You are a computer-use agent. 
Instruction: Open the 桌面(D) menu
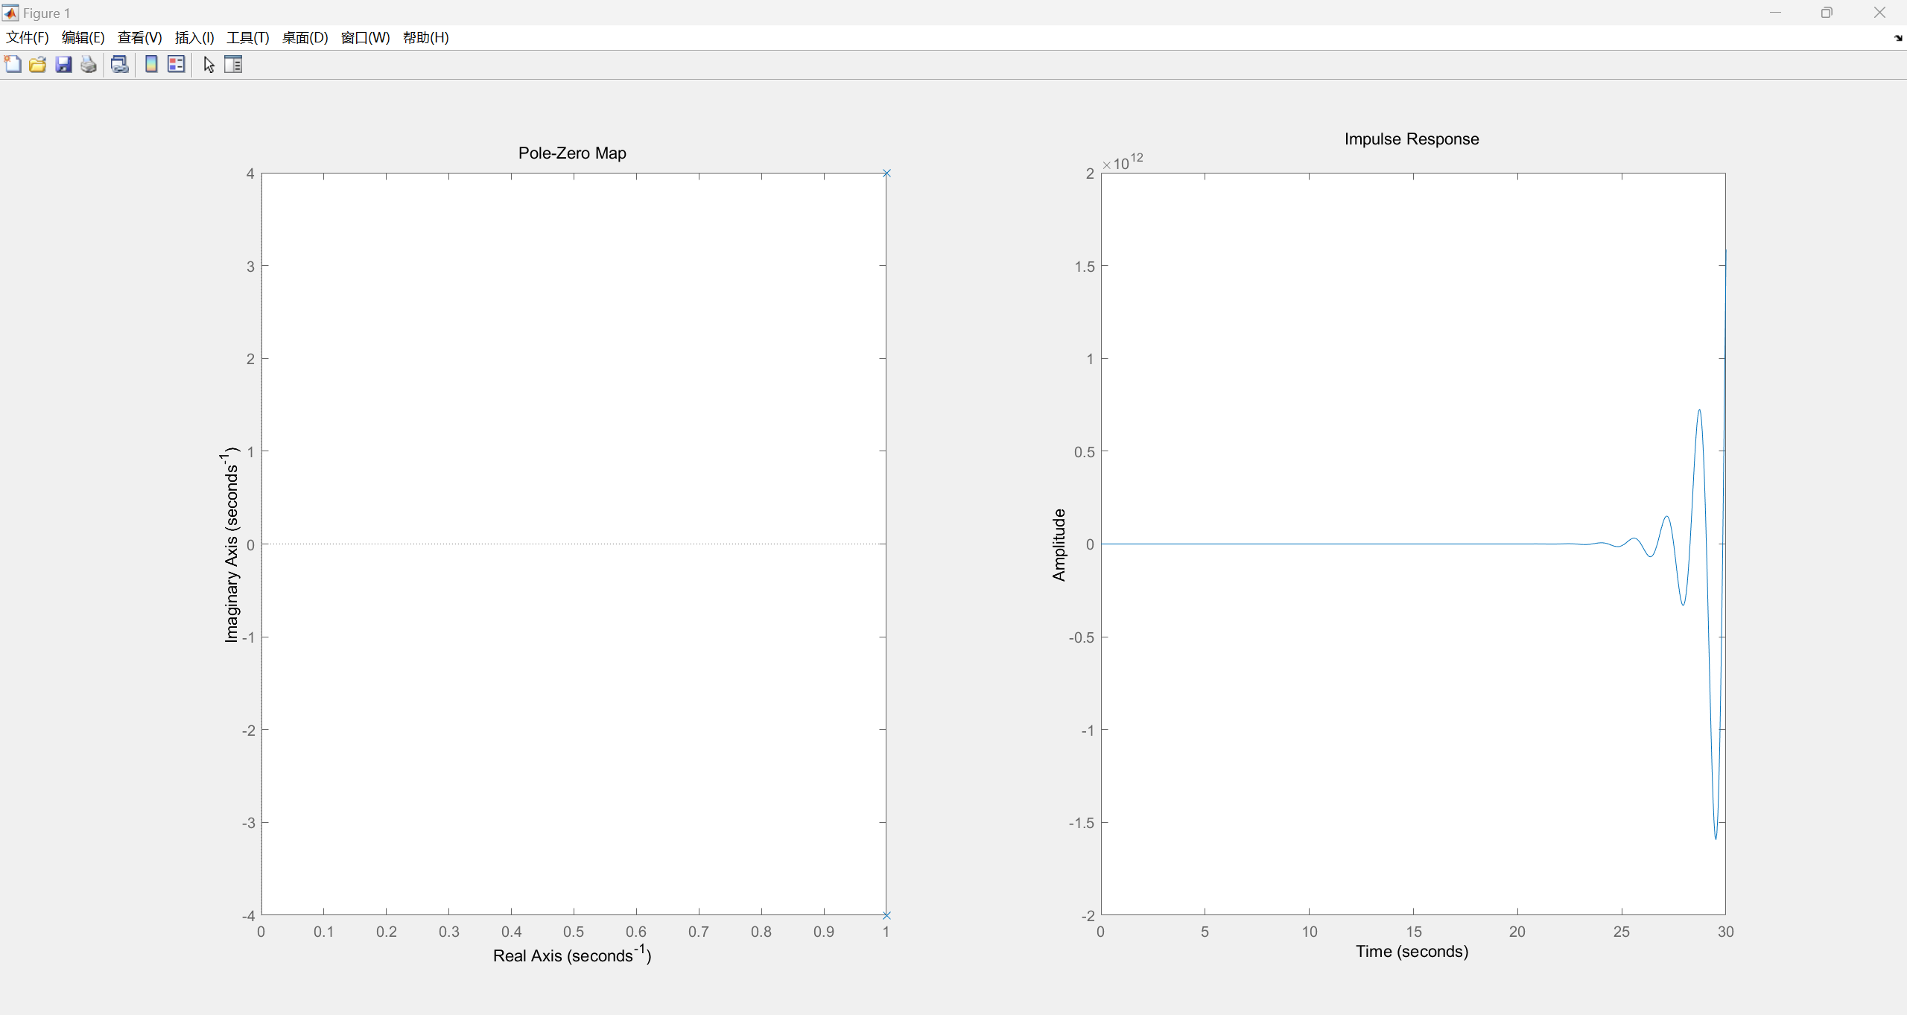coord(305,38)
